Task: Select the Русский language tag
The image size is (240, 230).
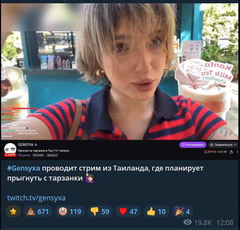Action: click(x=38, y=155)
